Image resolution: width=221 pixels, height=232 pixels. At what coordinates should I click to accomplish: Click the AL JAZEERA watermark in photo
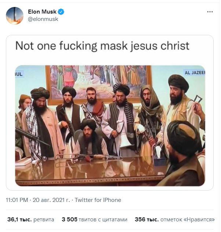[194, 73]
